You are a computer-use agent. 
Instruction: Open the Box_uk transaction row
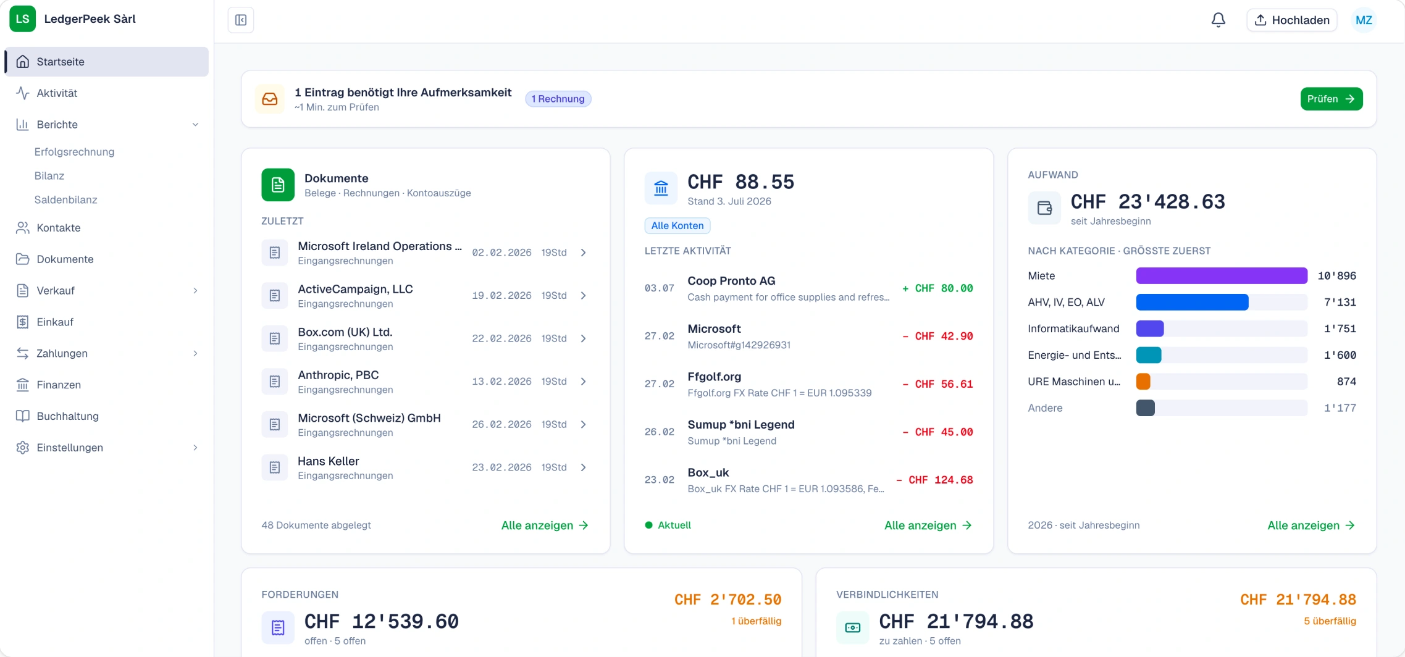(x=808, y=480)
